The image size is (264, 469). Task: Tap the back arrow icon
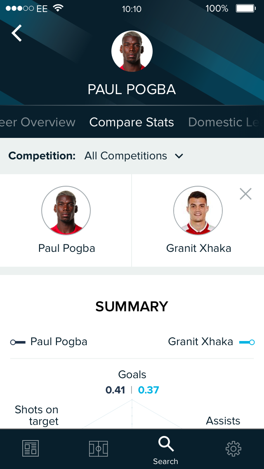tap(17, 33)
